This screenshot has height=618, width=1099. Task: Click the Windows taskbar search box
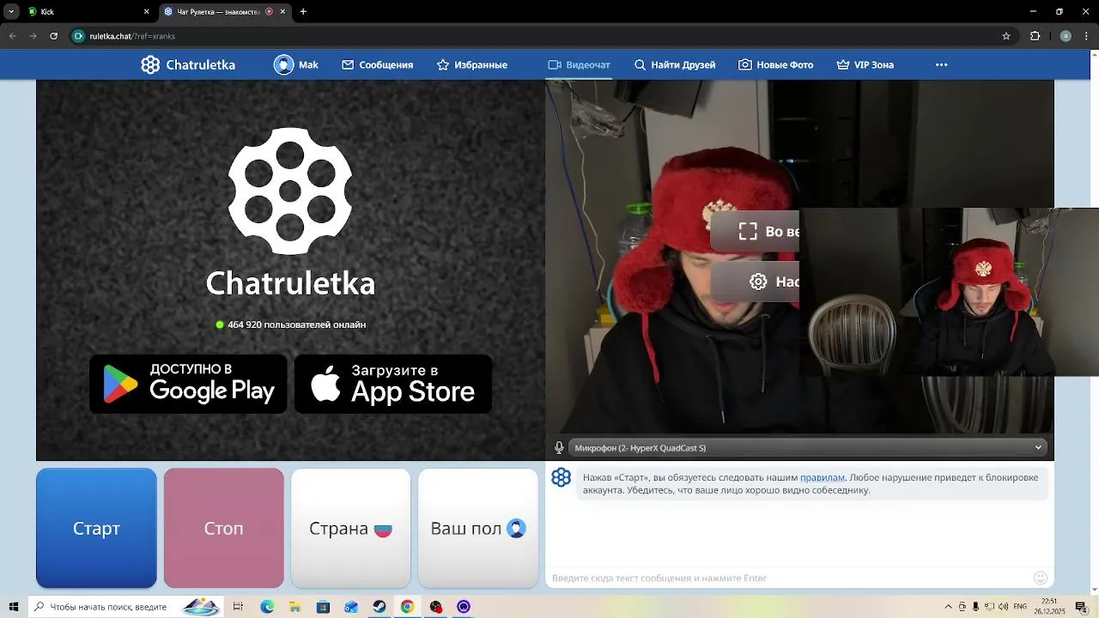pyautogui.click(x=124, y=607)
